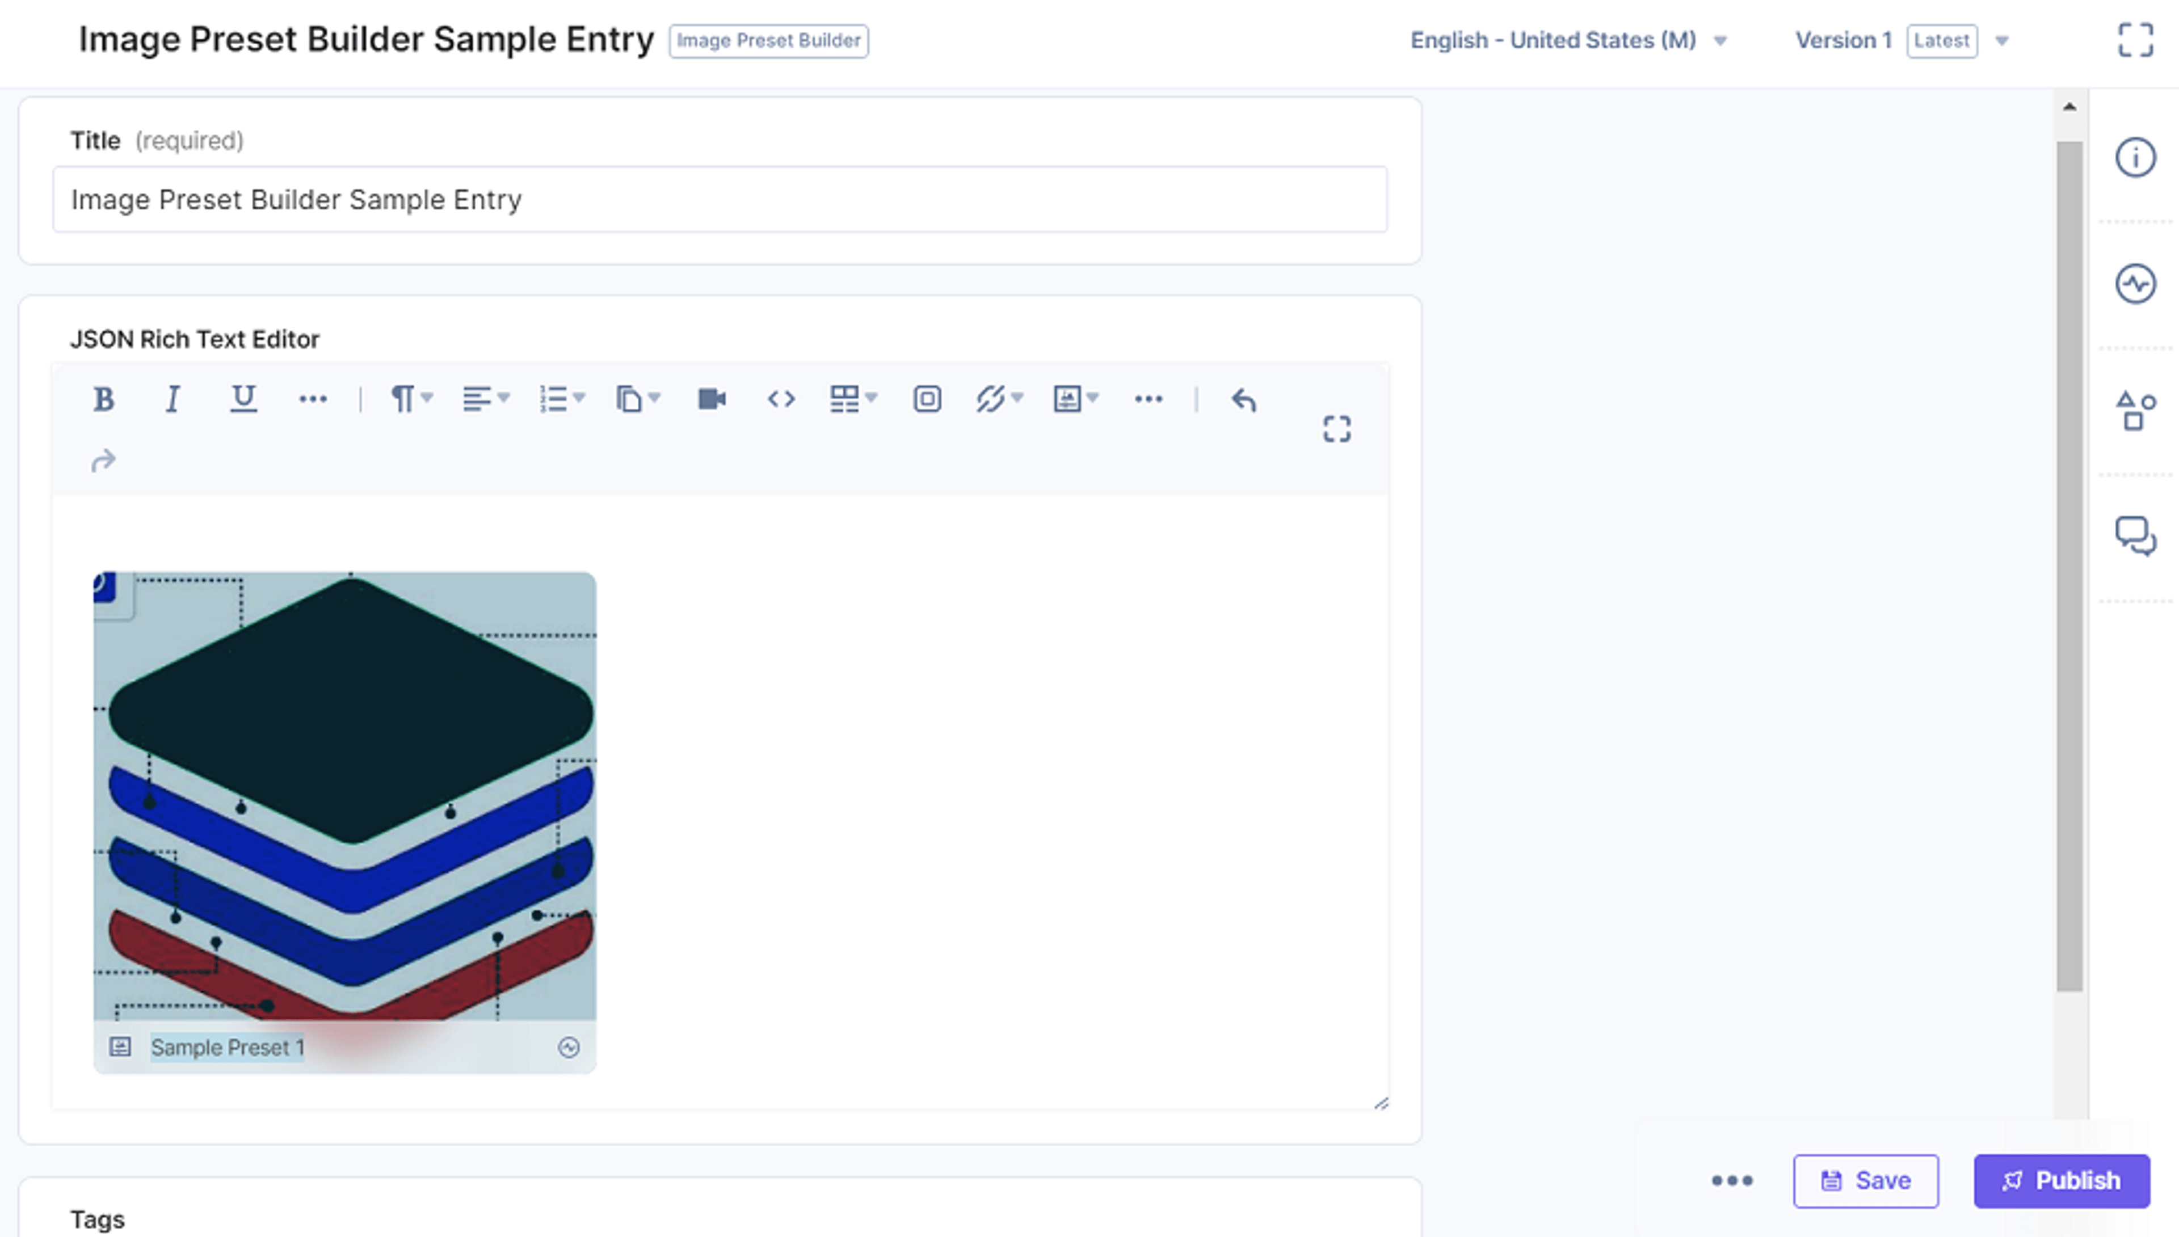Open second ellipsis more tools menu
The height and width of the screenshot is (1237, 2179).
click(x=1148, y=399)
